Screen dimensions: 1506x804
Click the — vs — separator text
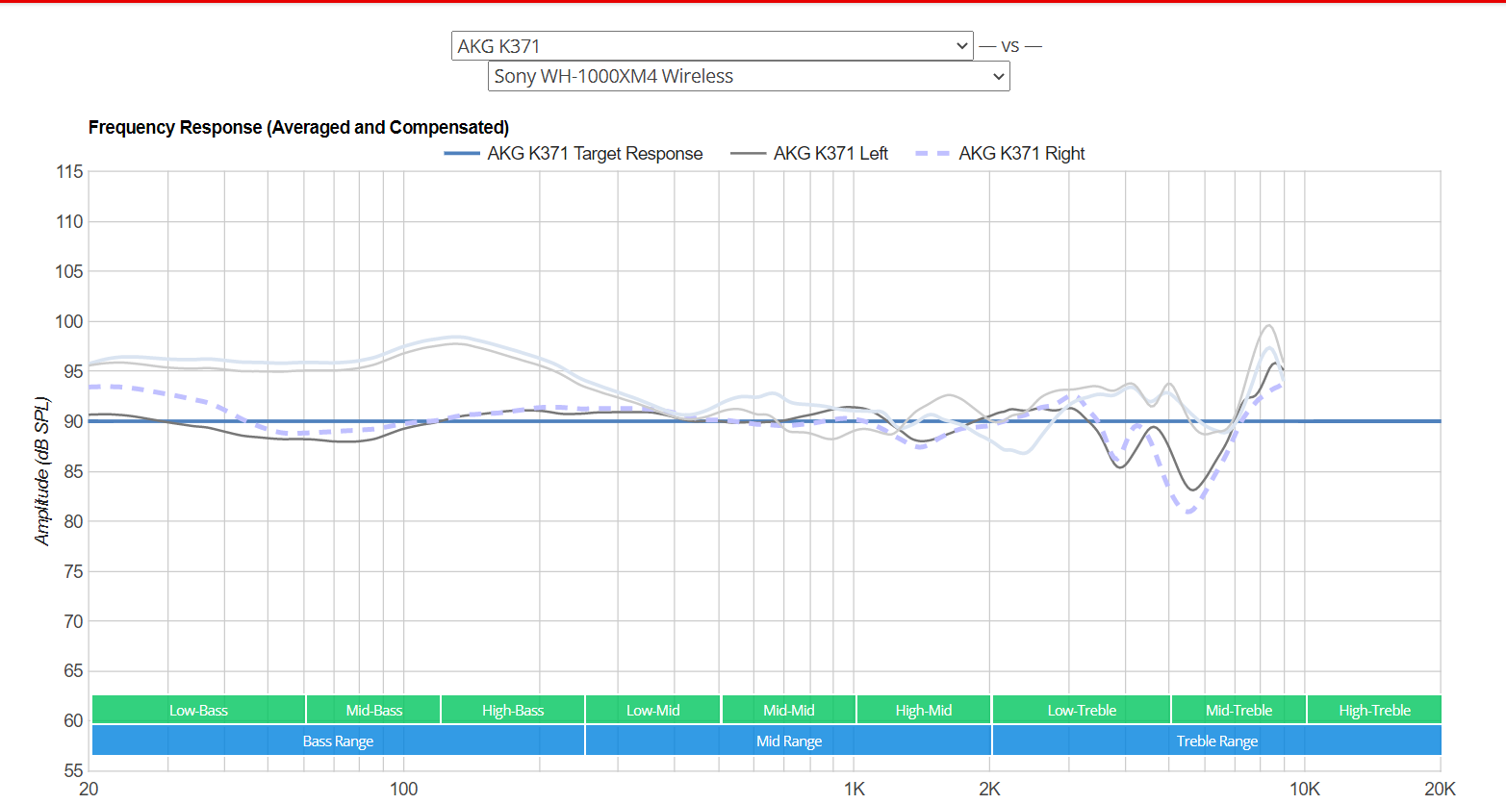point(1010,46)
